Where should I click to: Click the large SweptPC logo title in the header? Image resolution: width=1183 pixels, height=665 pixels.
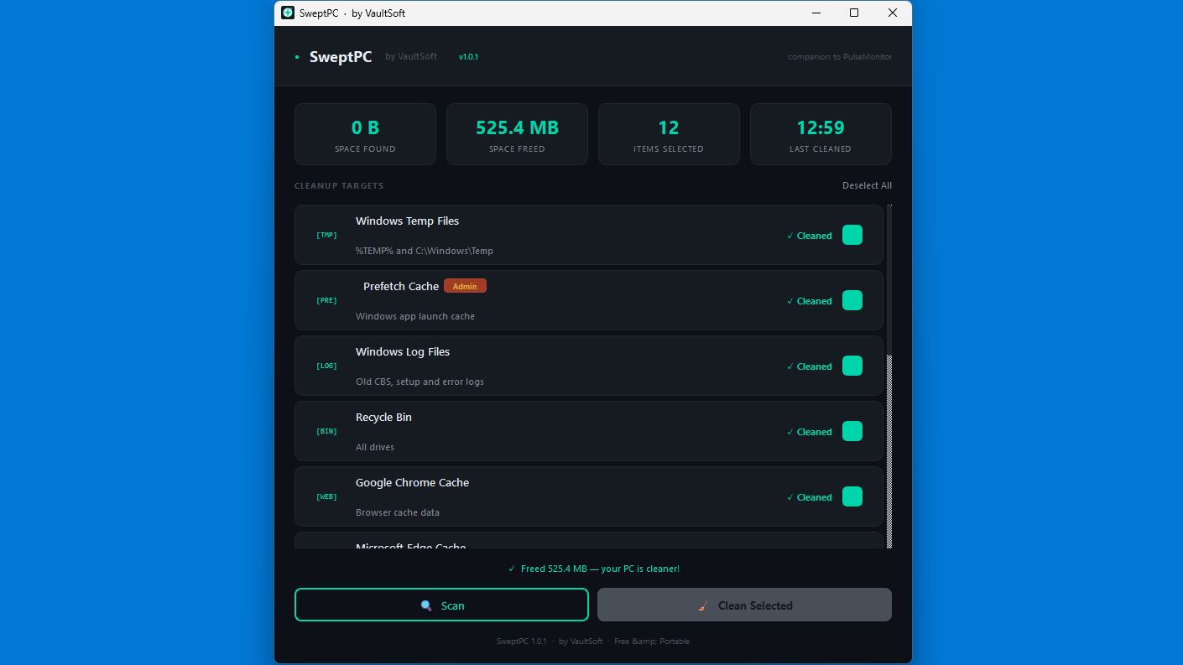341,57
